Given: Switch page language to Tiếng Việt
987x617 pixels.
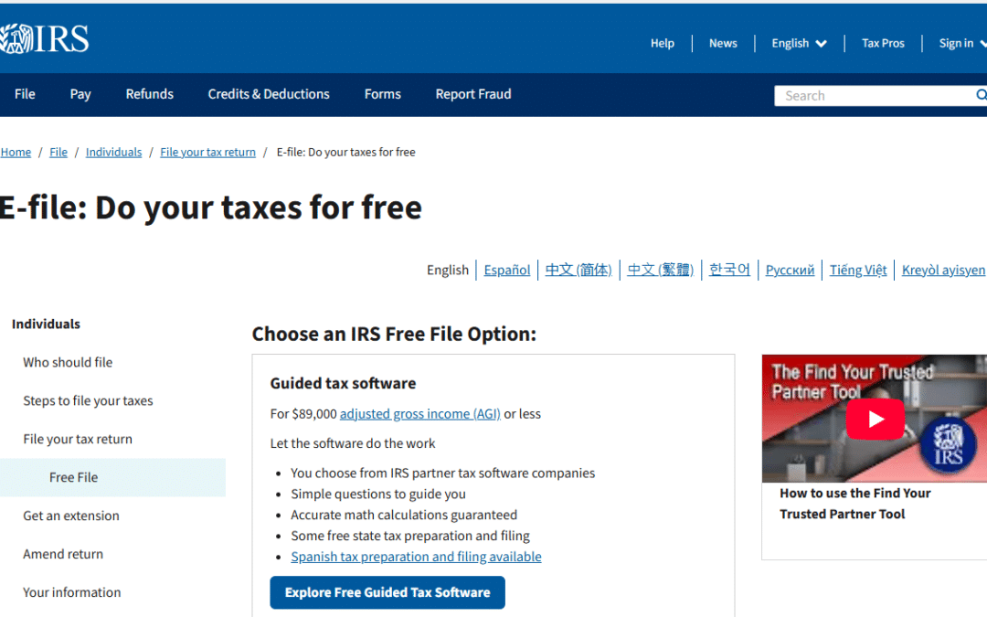Looking at the screenshot, I should 857,270.
